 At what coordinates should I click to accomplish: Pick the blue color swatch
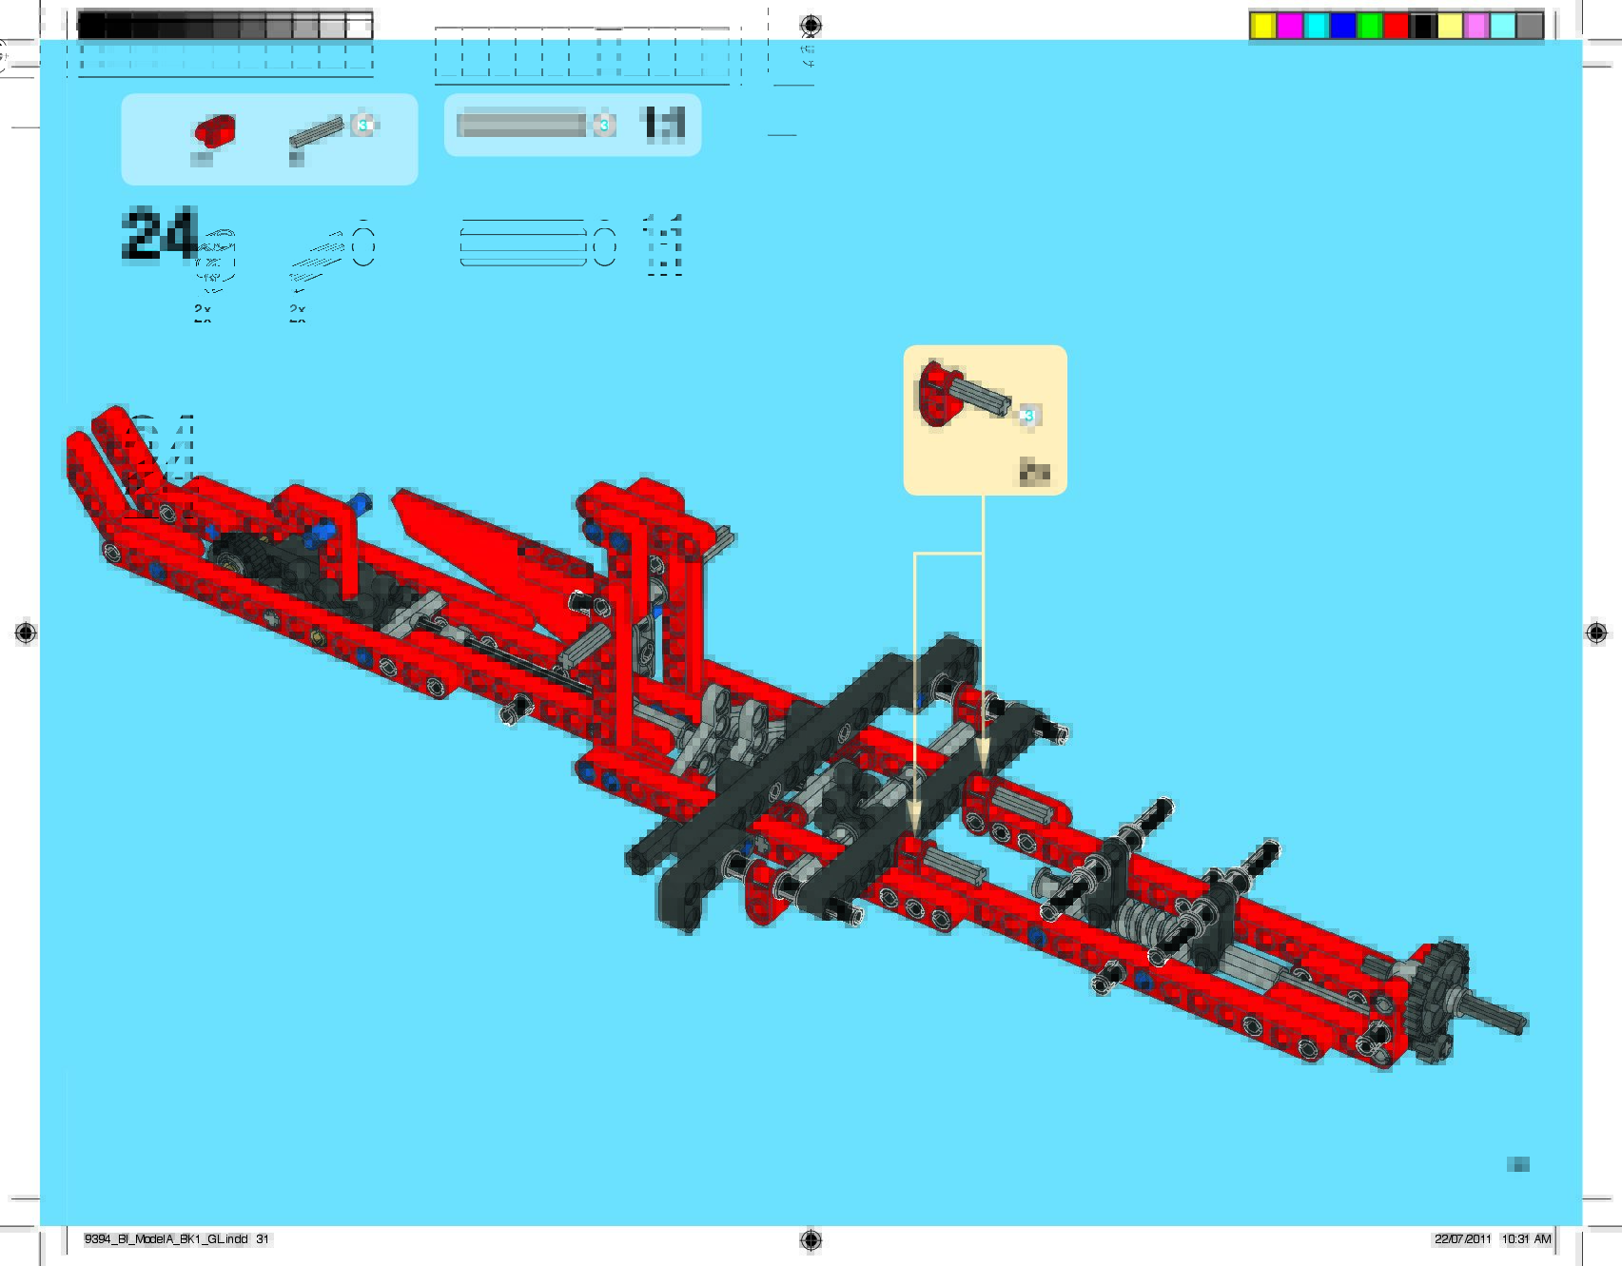[1342, 27]
